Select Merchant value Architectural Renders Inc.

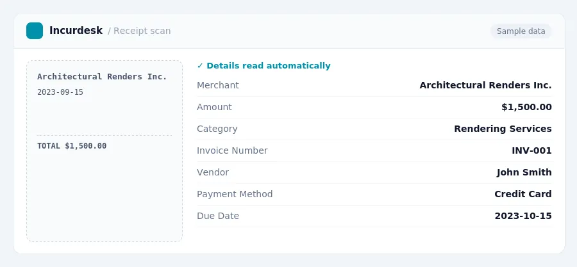coord(485,85)
